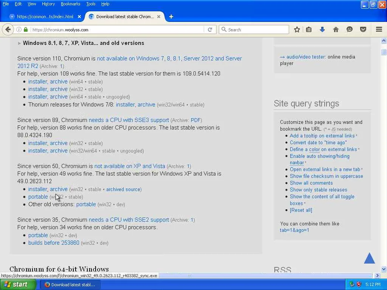The width and height of the screenshot is (387, 290).
Task: Click 'Show all comments' link
Action: click(x=311, y=183)
